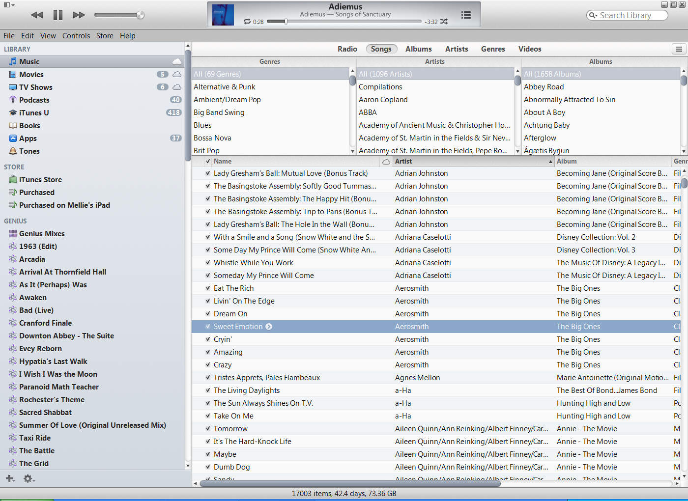Open the Controls menu

click(76, 36)
